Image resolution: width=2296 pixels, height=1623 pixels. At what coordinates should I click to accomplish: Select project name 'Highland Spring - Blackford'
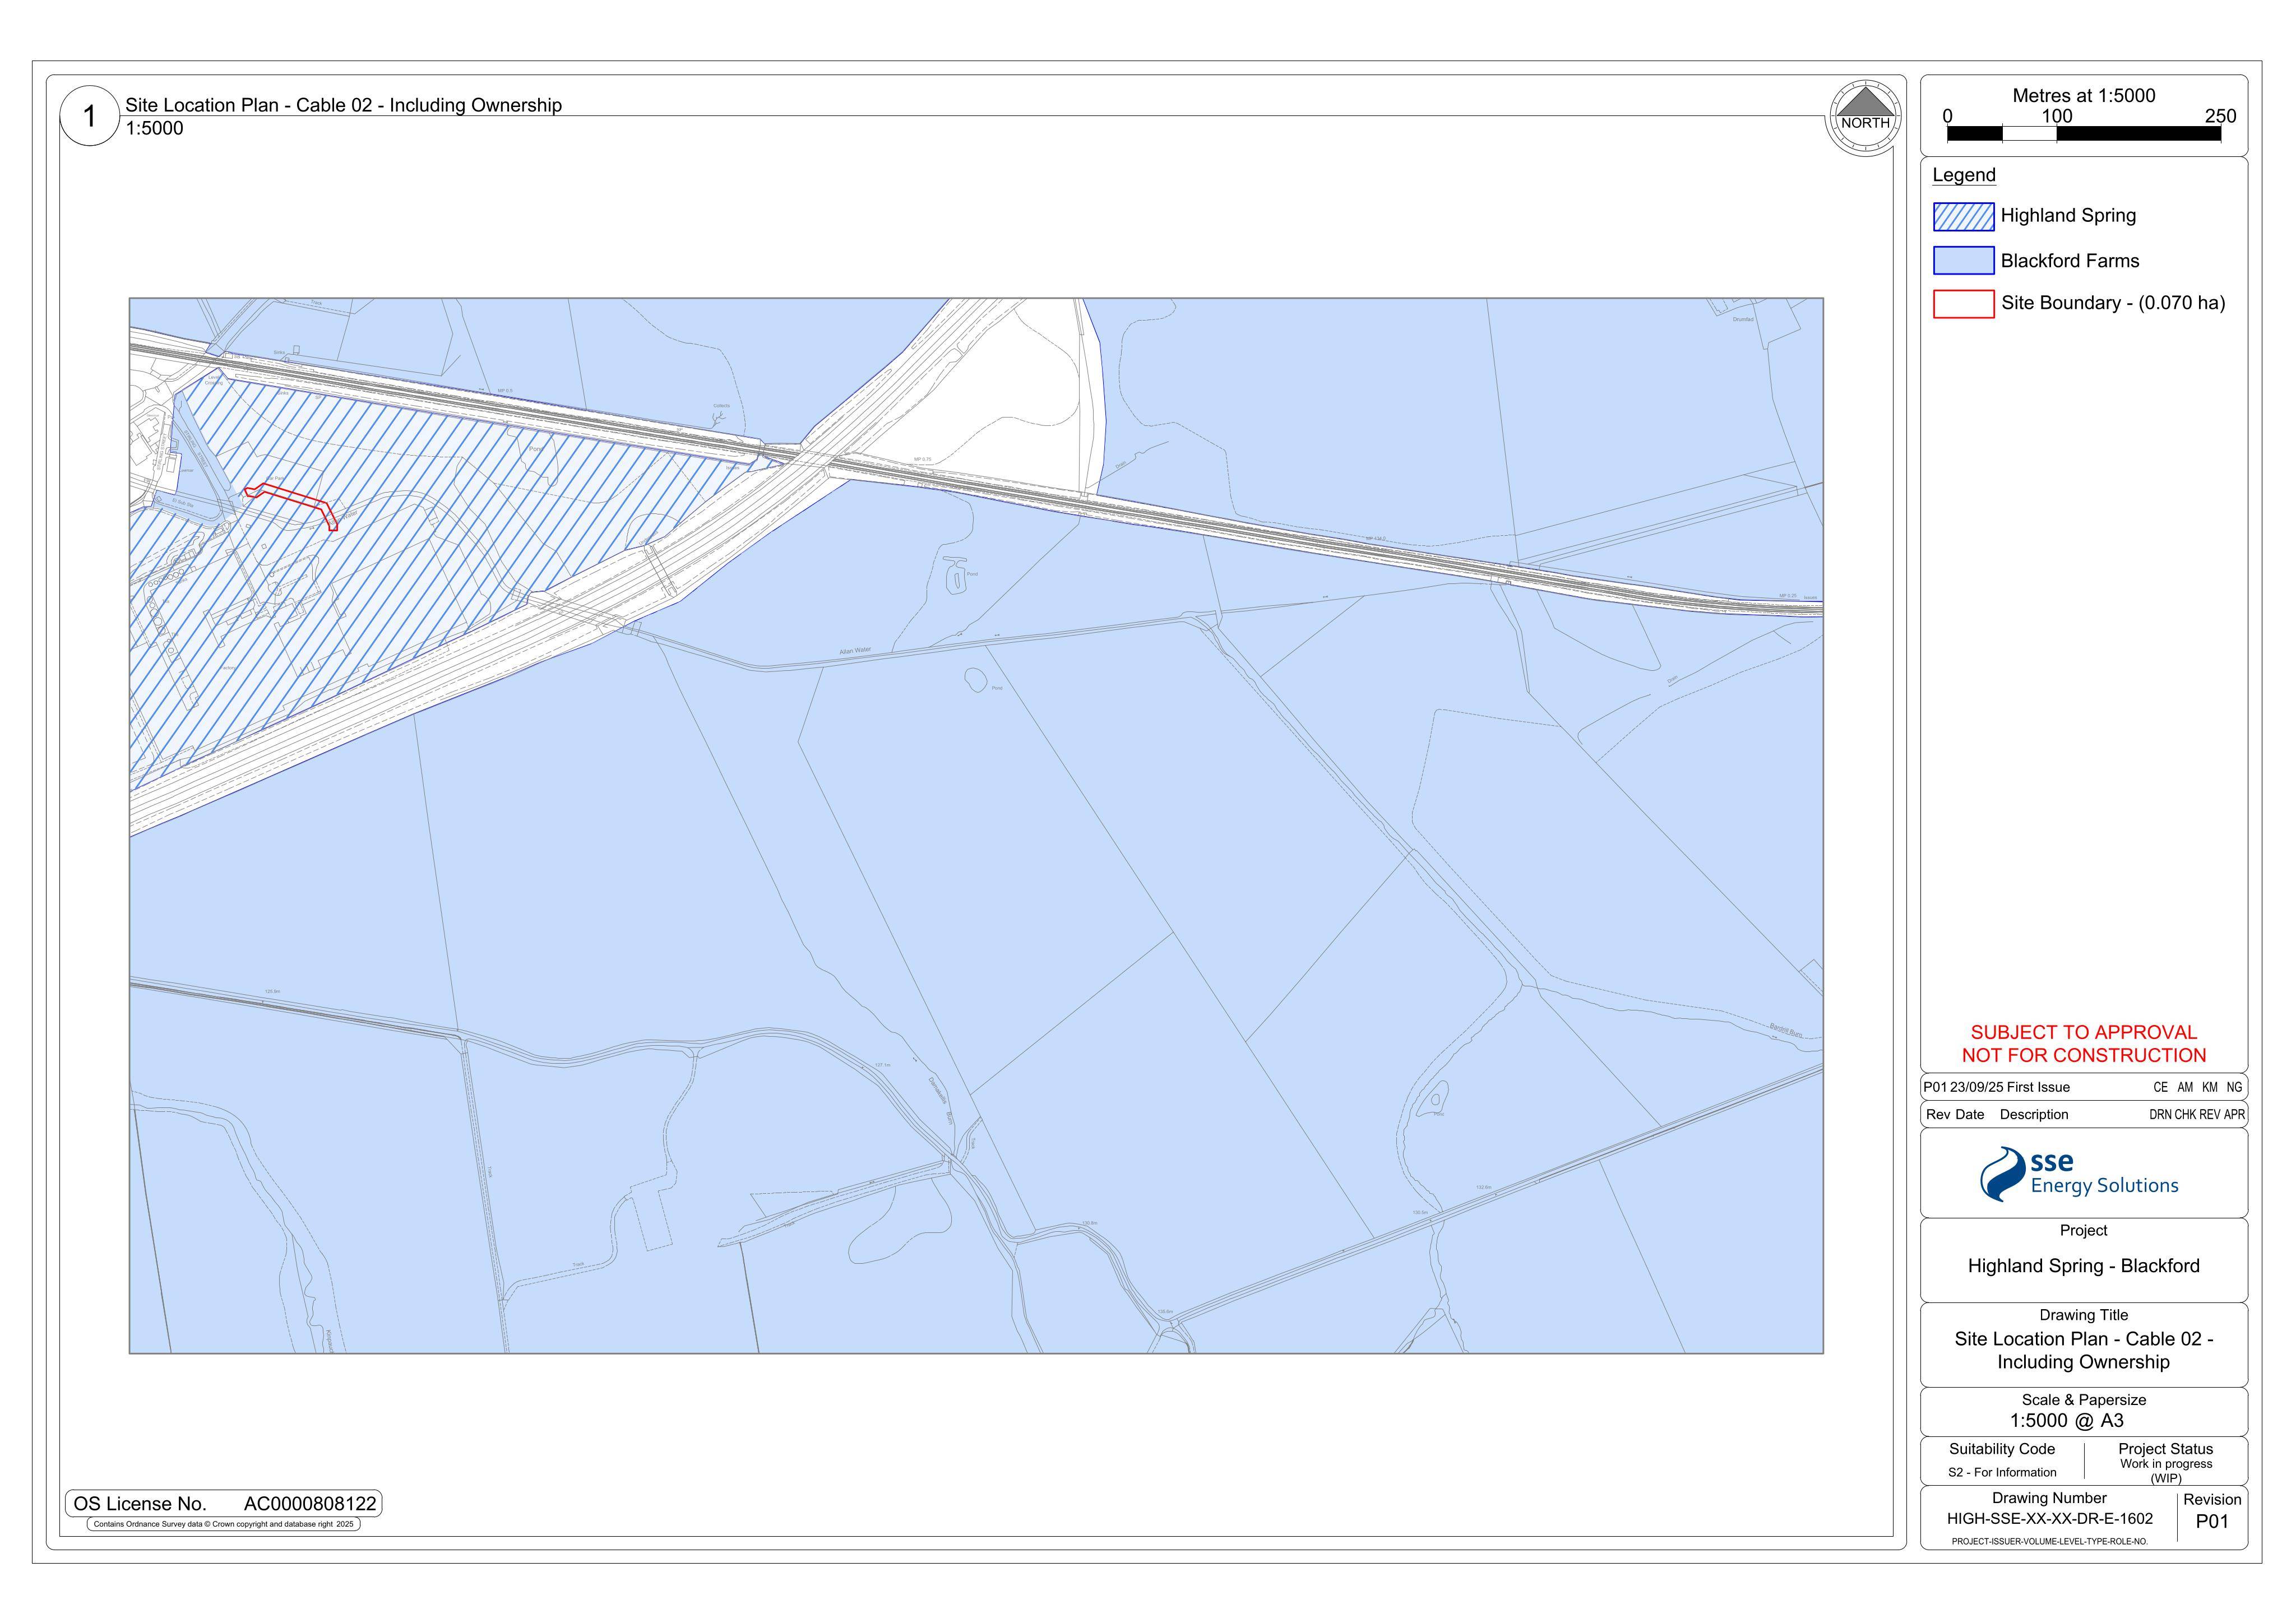2084,1266
